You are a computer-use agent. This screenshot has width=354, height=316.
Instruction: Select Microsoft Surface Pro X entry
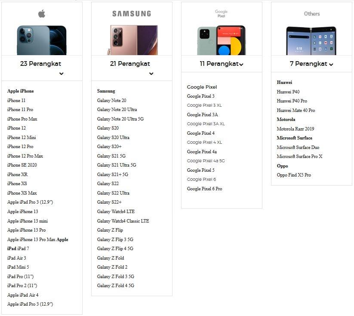pyautogui.click(x=300, y=156)
